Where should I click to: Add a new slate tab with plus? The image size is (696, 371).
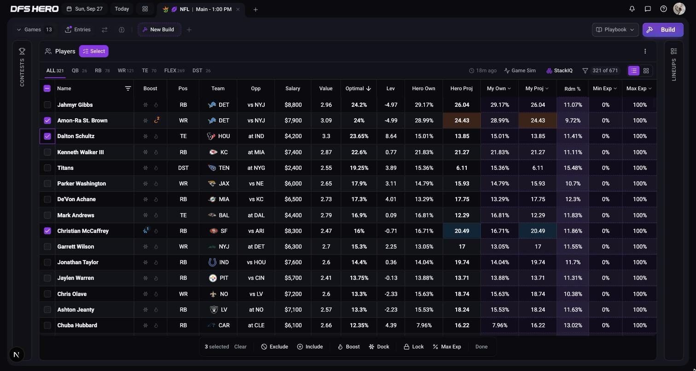(x=255, y=9)
